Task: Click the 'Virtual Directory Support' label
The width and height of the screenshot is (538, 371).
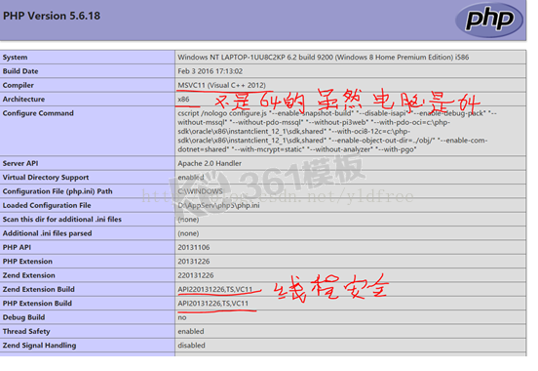Action: coord(46,178)
